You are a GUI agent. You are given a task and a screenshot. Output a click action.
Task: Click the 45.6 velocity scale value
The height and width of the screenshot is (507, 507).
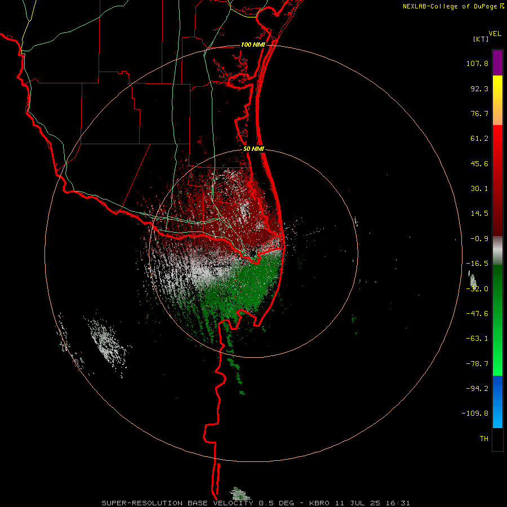479,163
